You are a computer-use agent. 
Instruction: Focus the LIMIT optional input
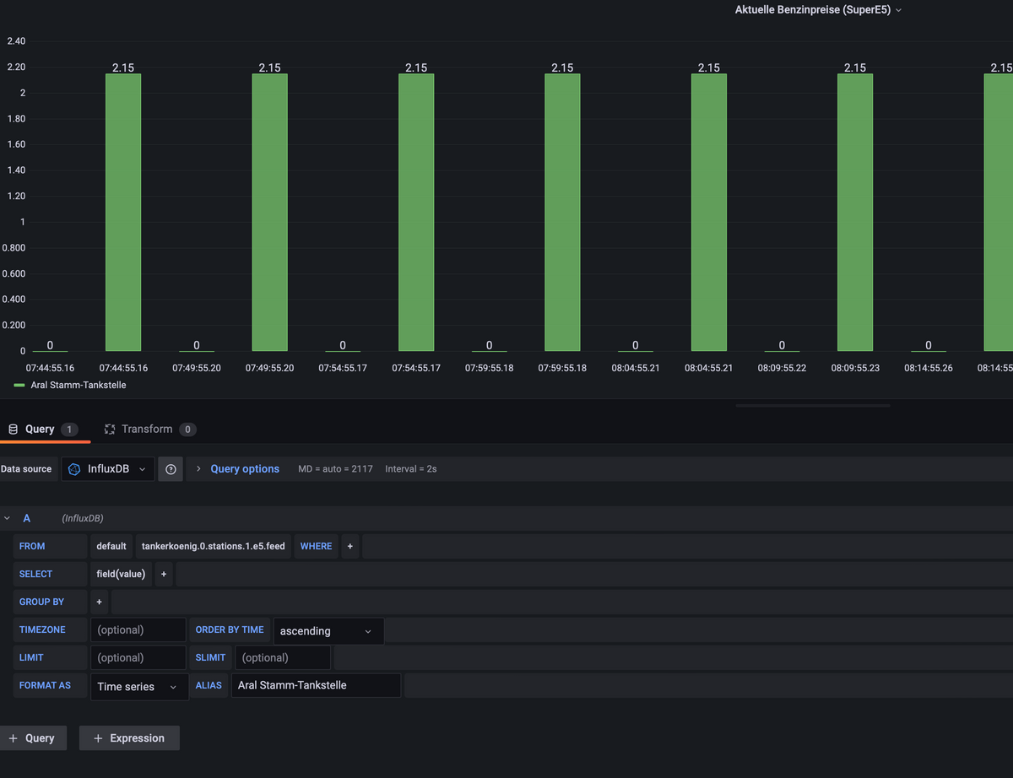point(138,657)
